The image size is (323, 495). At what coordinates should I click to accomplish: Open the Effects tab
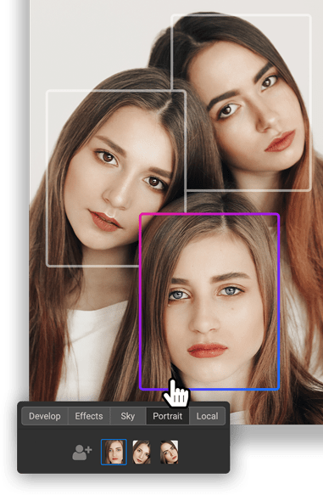pos(89,416)
